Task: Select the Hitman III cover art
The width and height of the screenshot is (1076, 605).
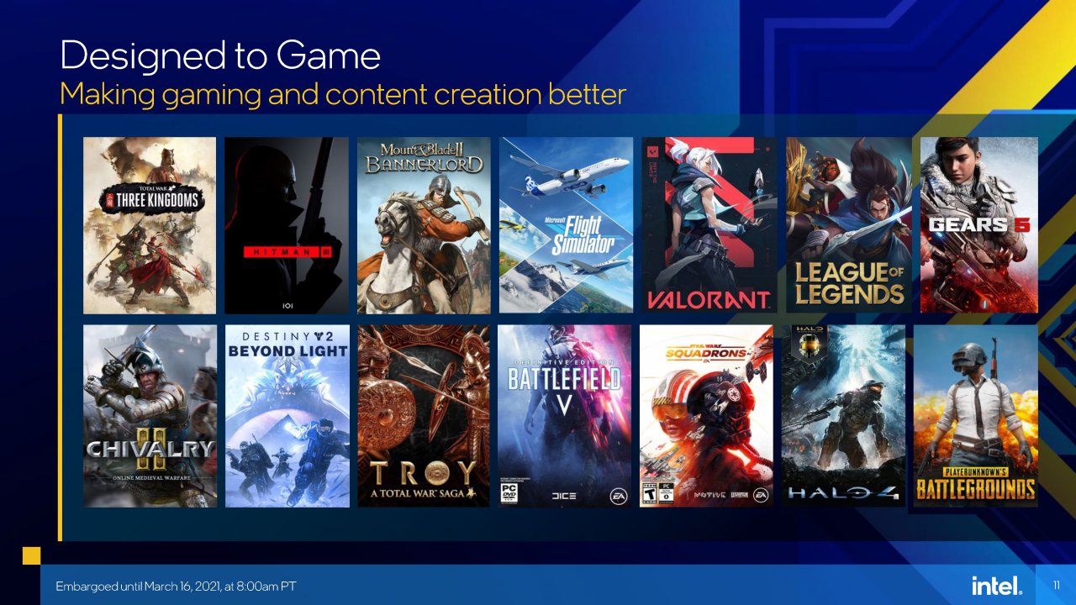Action: [287, 225]
